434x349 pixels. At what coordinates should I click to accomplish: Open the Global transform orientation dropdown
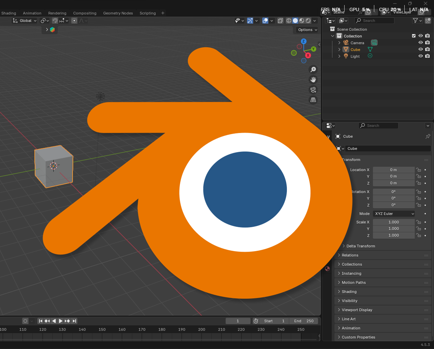[x=25, y=21]
